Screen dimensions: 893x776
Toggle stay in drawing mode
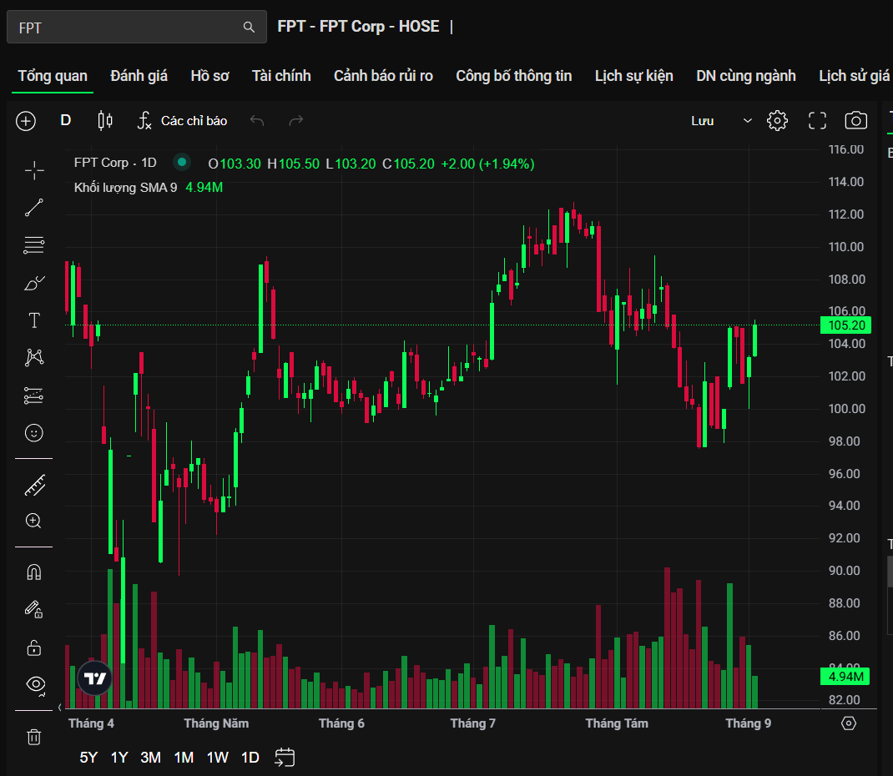(x=34, y=610)
